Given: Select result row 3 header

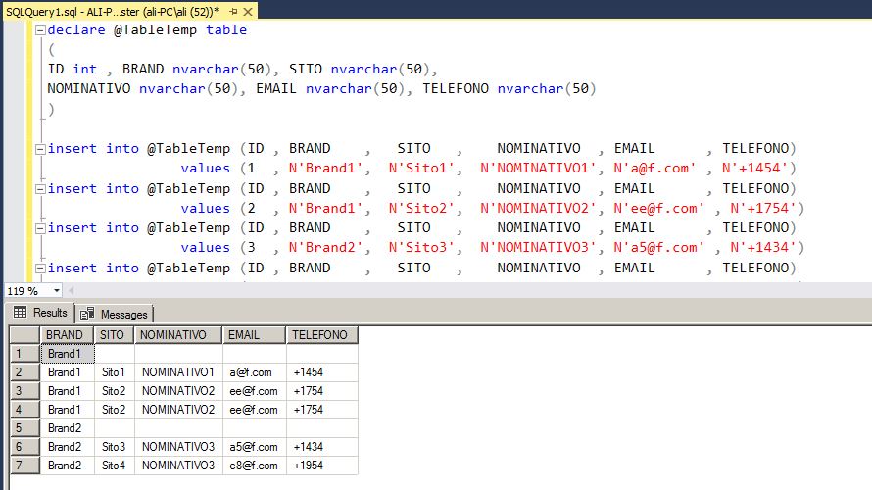Looking at the screenshot, I should (25, 391).
